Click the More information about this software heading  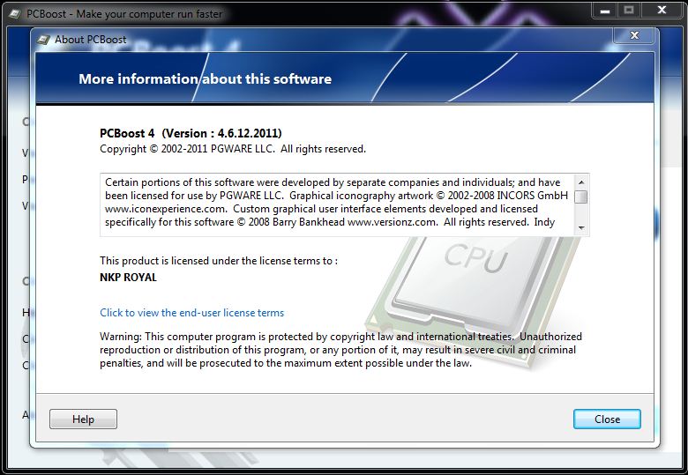(205, 79)
